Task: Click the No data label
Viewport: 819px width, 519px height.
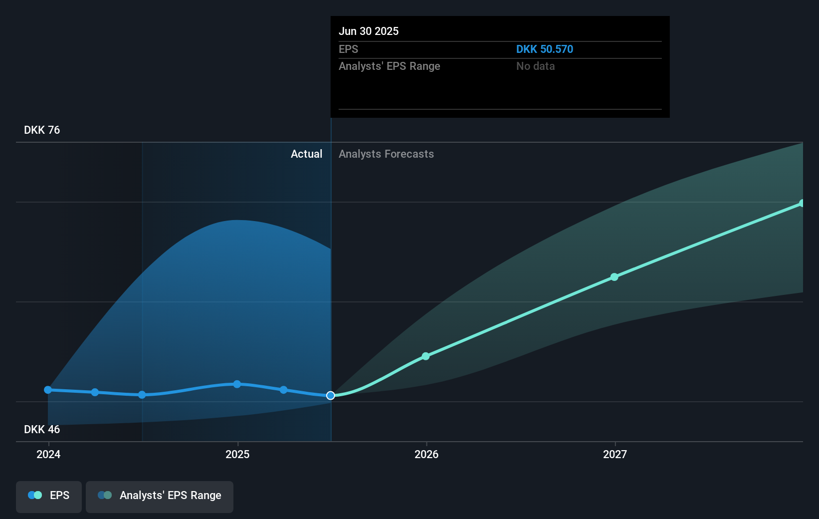Action: click(535, 66)
